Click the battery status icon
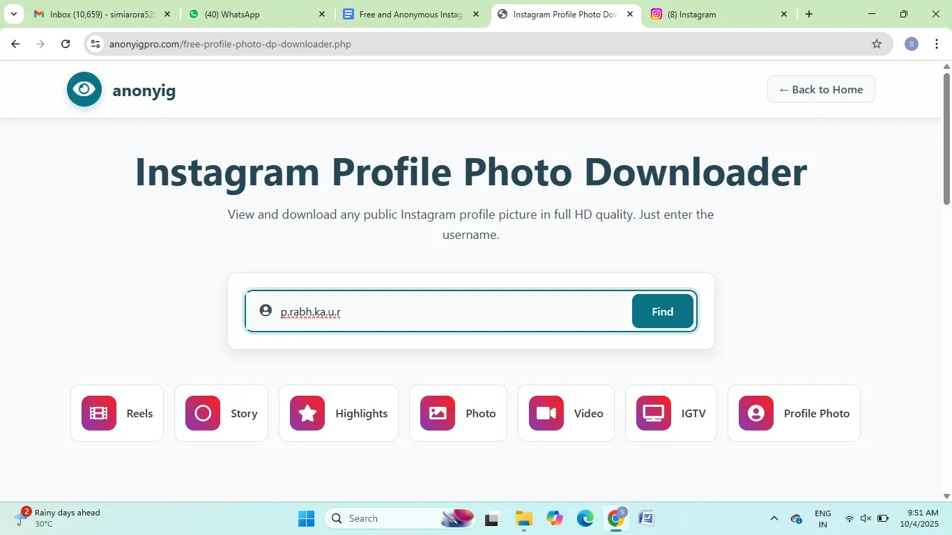 (x=883, y=518)
